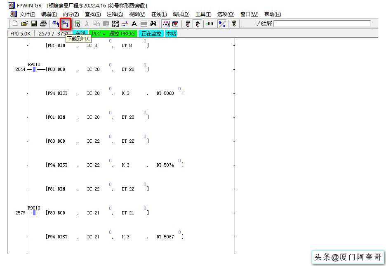Click the Print icon
This screenshot has height=266, width=386.
(x=43, y=24)
